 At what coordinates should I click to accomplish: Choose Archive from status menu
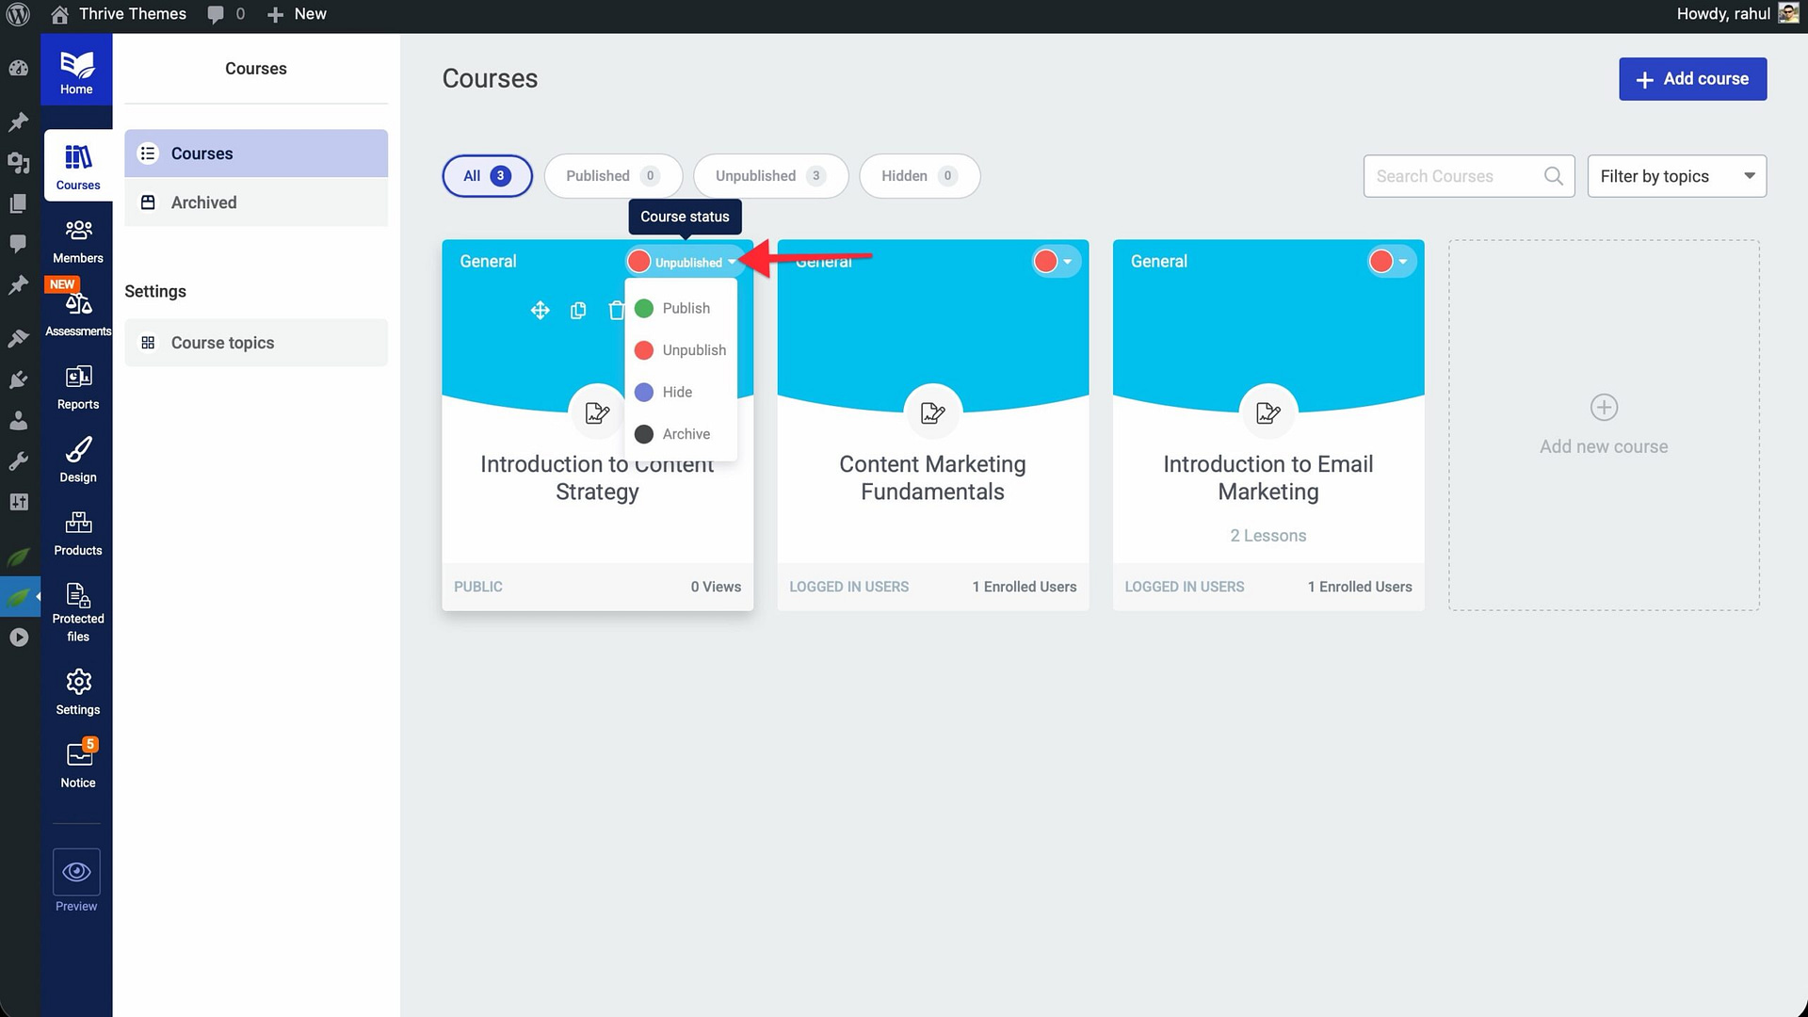coord(686,434)
